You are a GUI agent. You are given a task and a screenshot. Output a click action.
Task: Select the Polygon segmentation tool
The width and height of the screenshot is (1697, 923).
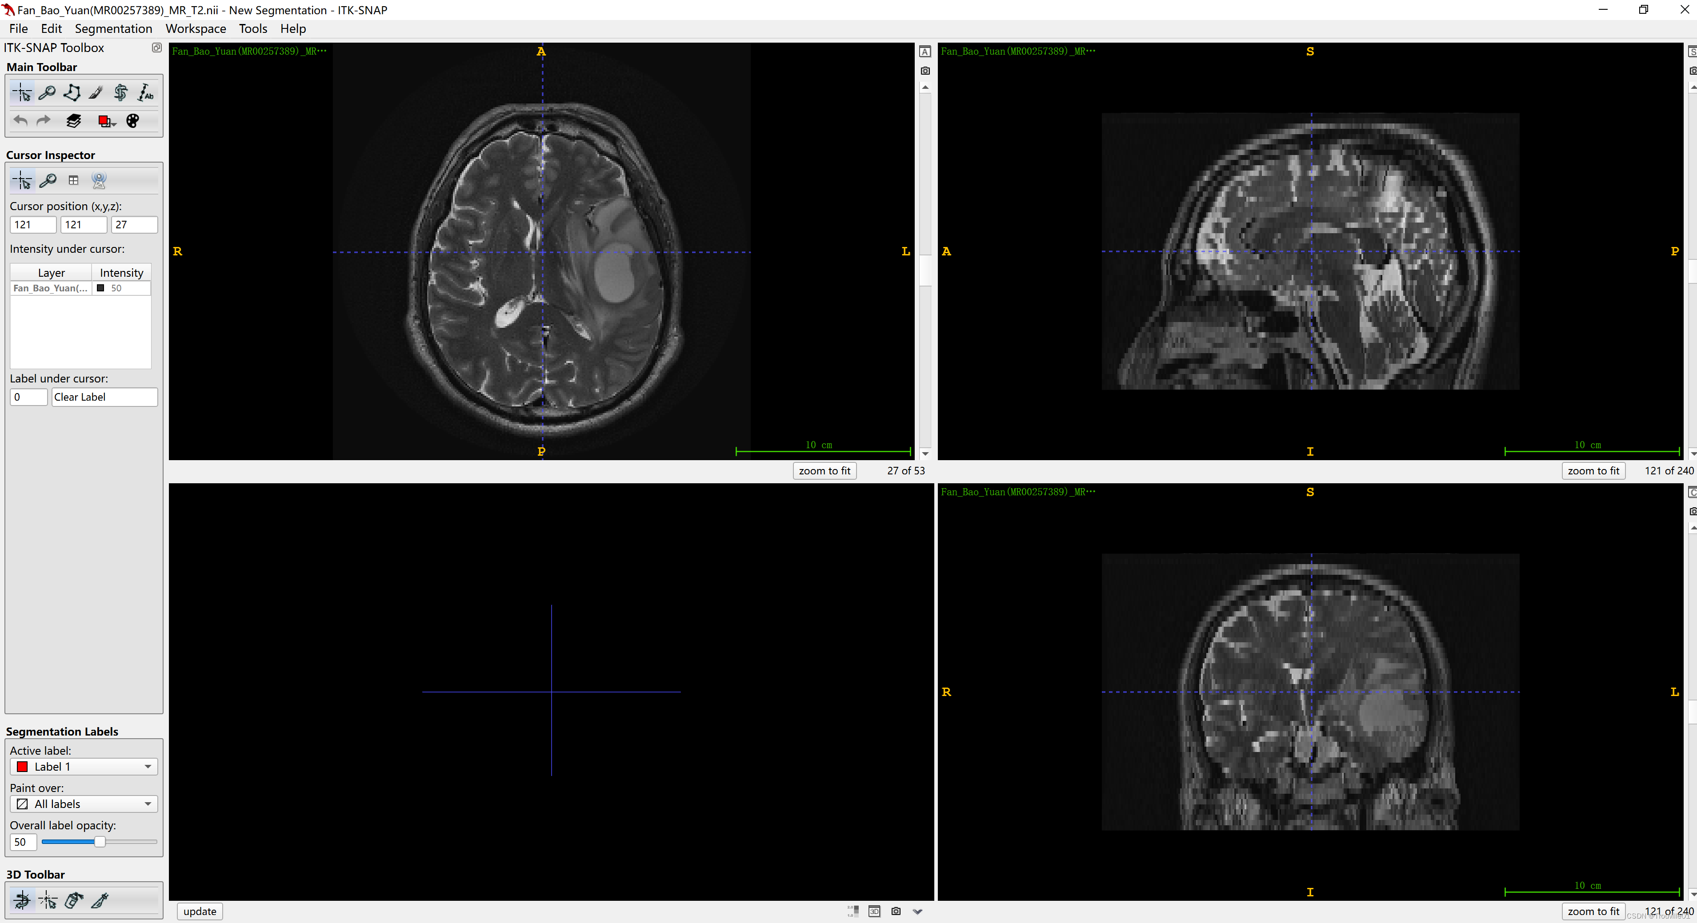pyautogui.click(x=72, y=93)
